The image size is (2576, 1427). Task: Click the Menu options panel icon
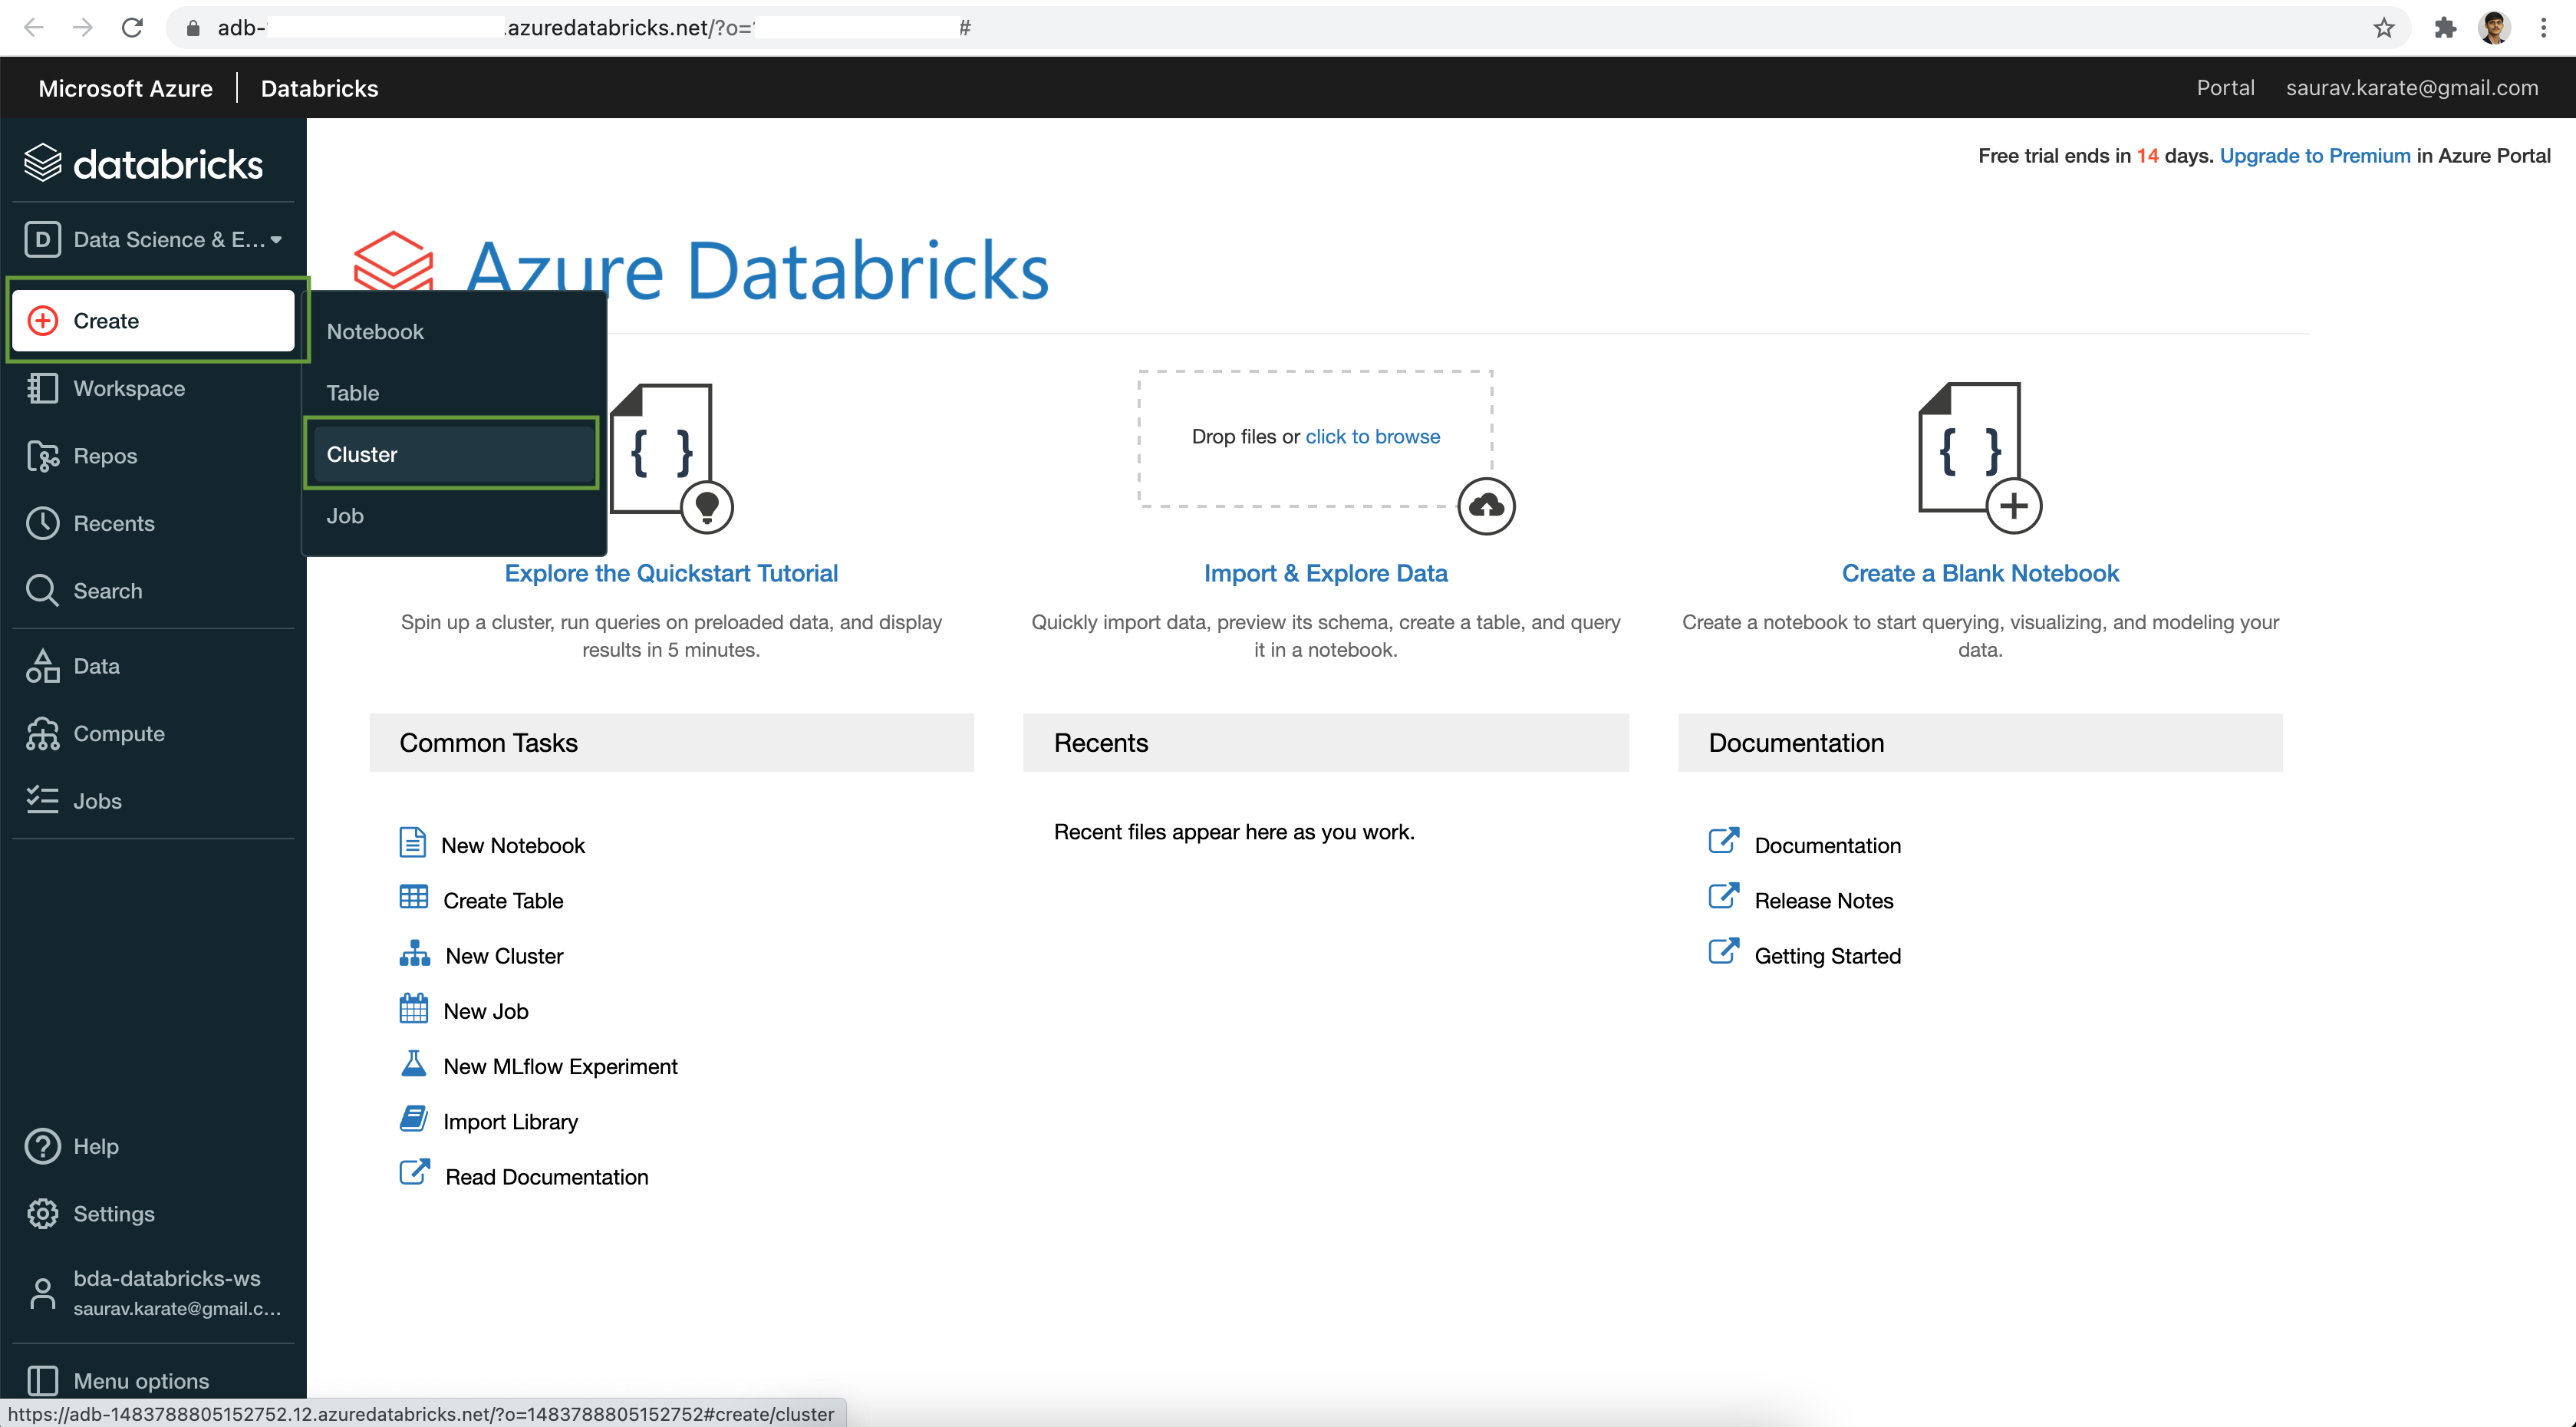point(42,1381)
